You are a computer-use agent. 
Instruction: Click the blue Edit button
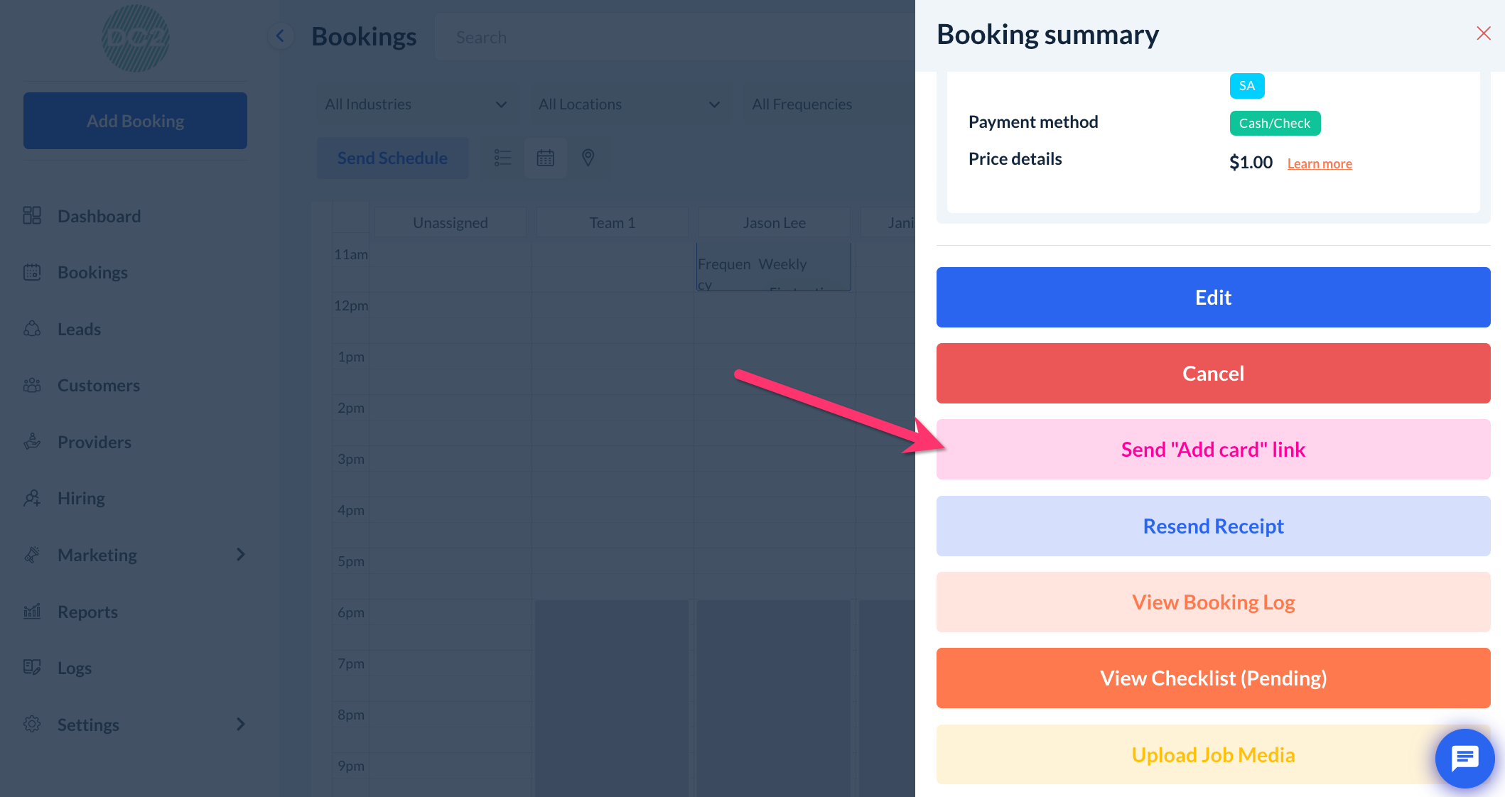(x=1213, y=298)
